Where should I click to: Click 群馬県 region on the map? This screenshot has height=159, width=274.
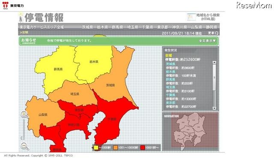tap(58, 69)
